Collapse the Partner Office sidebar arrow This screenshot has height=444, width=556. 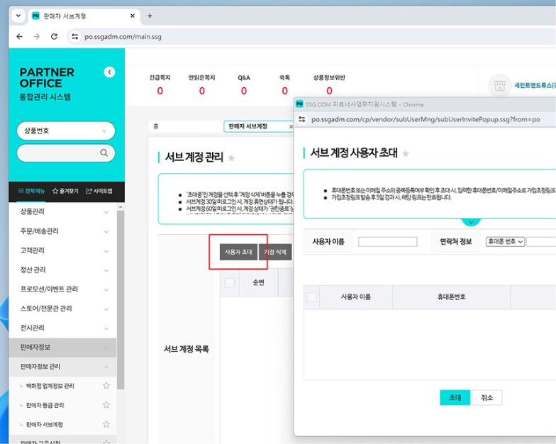tap(109, 72)
